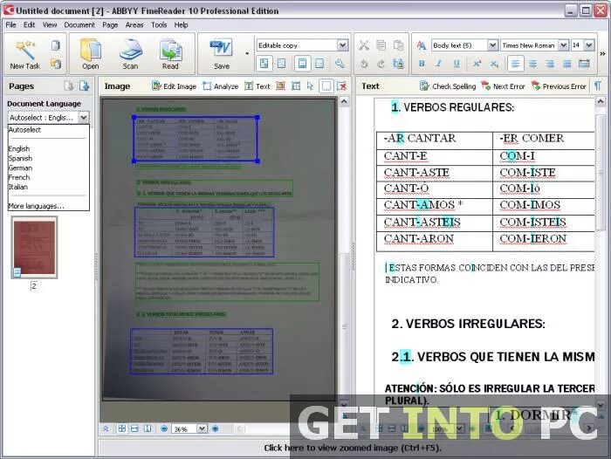Click the Next Error button
This screenshot has width=611, height=459.
(504, 86)
